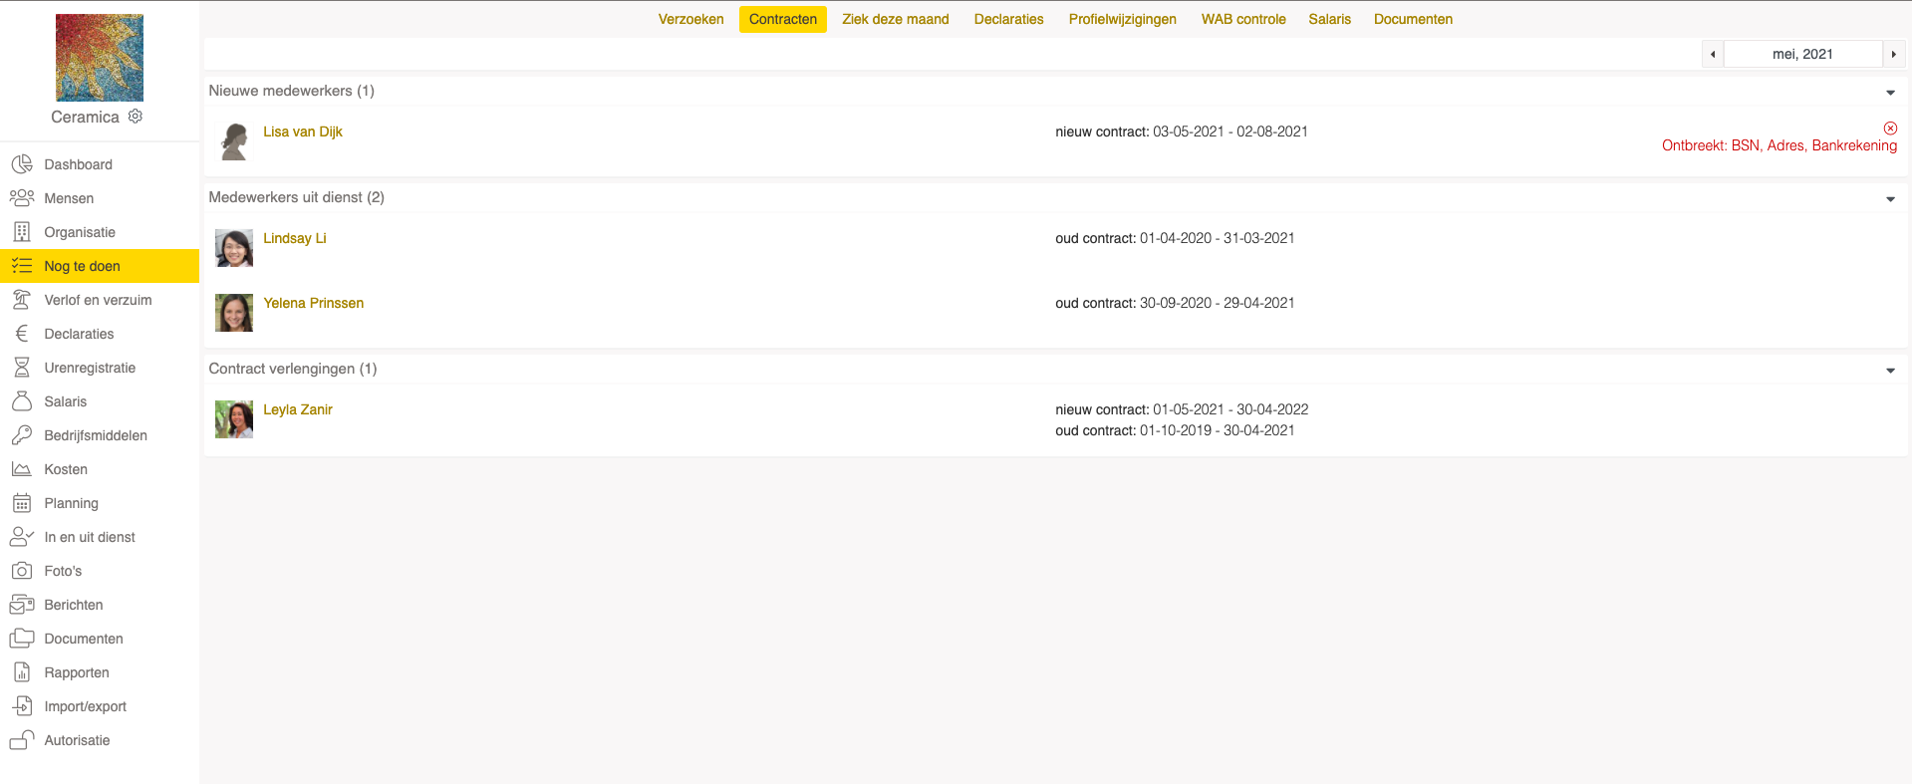Click Ontbreekt: BSN, Adres, Bankrekening warning

tap(1779, 145)
